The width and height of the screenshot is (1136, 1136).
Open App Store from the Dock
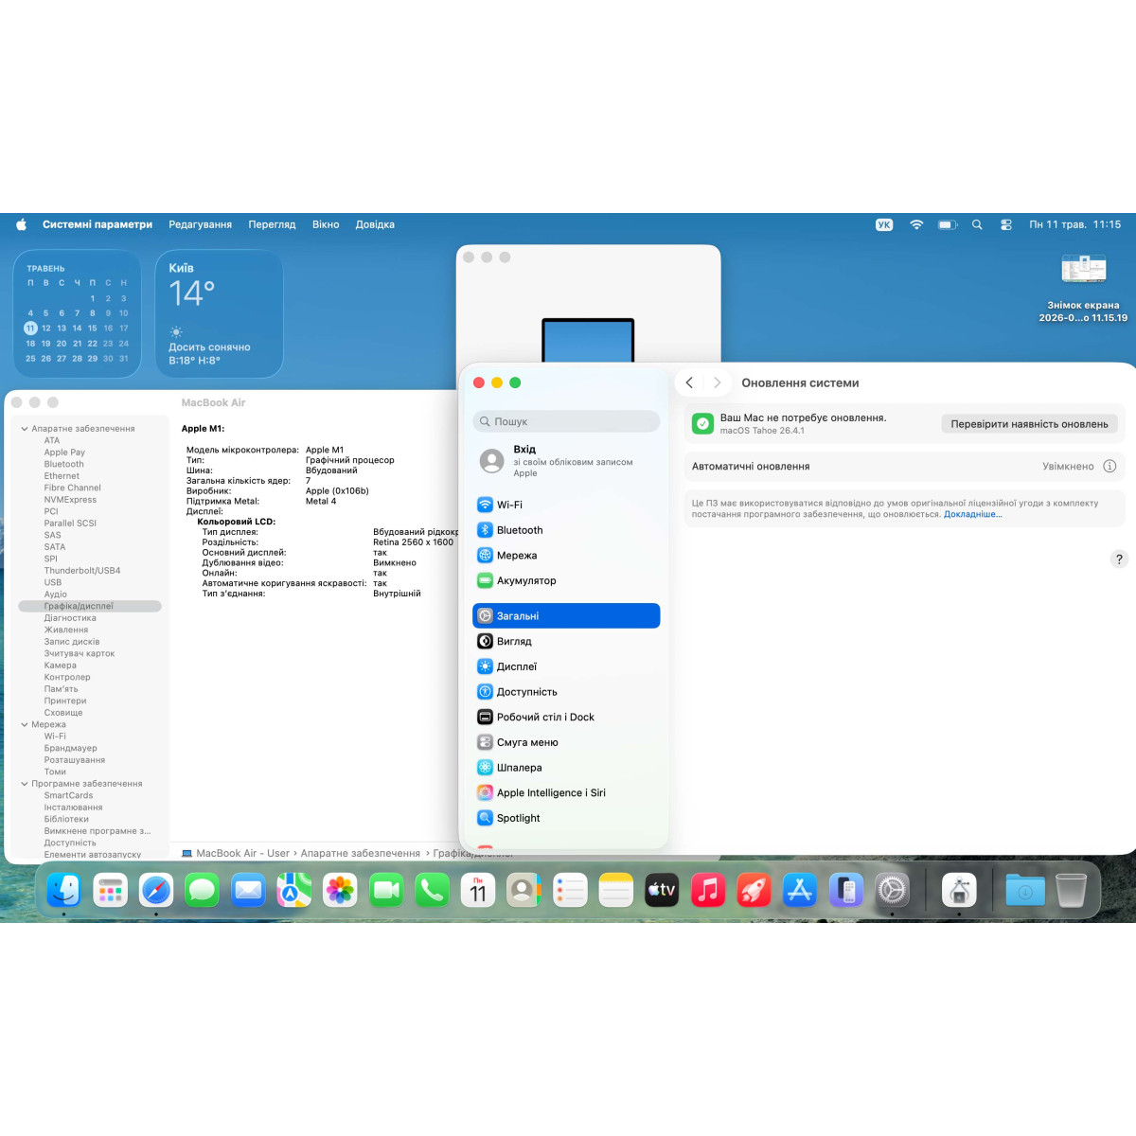(x=800, y=890)
